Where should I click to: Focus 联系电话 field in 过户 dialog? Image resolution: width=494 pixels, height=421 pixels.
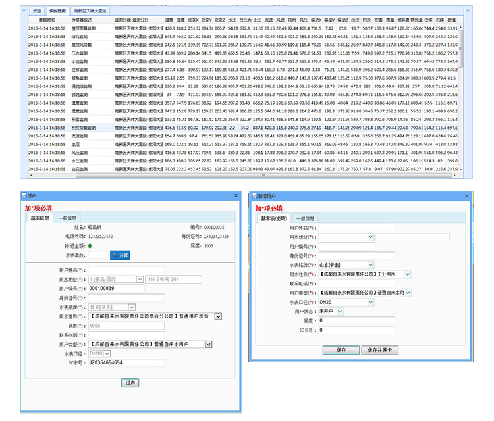click(126, 335)
